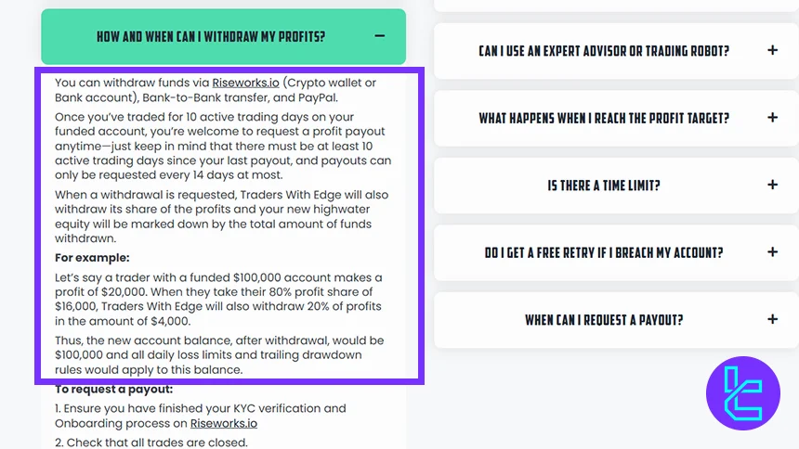
Task: Click the plus icon beside expert advisor question
Action: tap(772, 51)
